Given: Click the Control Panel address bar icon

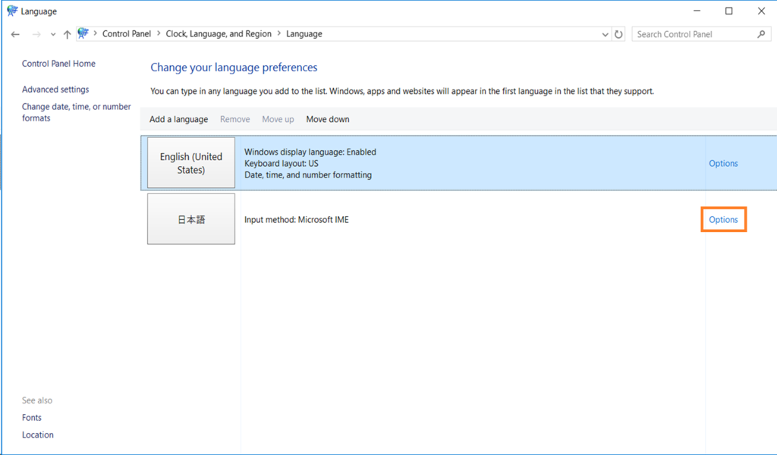Looking at the screenshot, I should (x=83, y=33).
